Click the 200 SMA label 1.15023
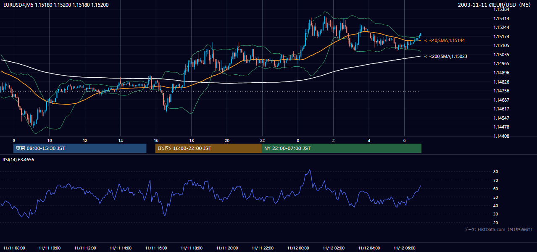Viewport: 537px width, 252px height. [x=446, y=56]
